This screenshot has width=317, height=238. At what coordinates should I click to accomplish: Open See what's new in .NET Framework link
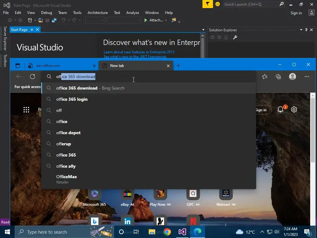[x=135, y=57]
